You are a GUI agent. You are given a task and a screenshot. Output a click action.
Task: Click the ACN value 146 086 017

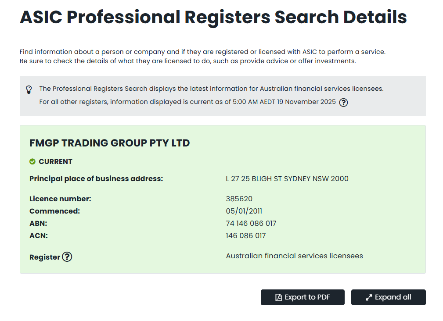click(245, 236)
